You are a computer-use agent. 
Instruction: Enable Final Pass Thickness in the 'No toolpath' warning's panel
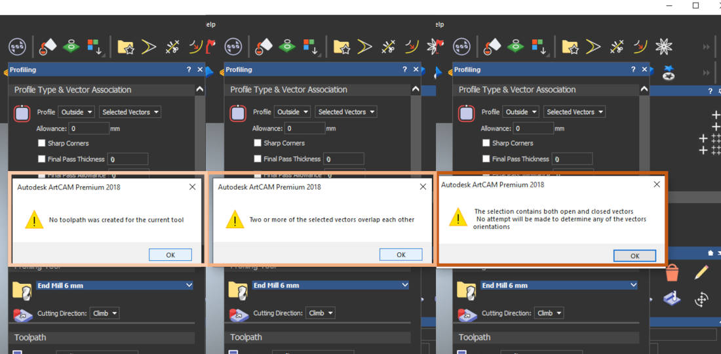click(42, 159)
